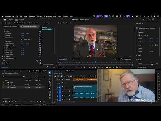Select the Rectangle tool

point(50,92)
